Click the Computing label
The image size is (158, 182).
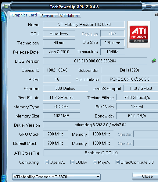(x=29, y=162)
